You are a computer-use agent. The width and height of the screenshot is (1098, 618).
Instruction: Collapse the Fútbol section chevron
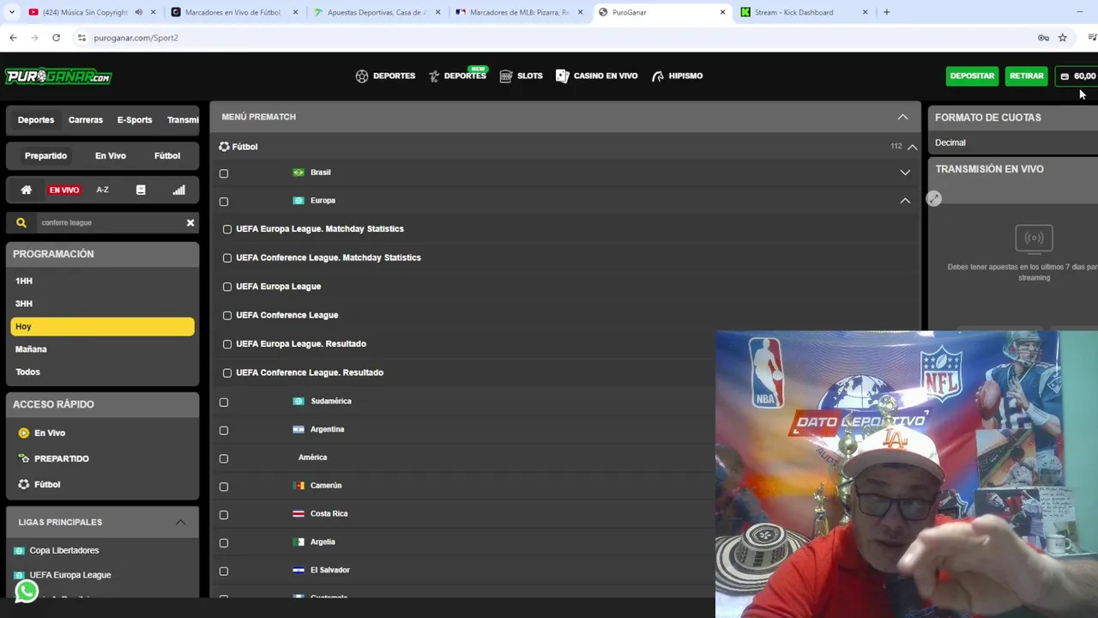coord(912,147)
